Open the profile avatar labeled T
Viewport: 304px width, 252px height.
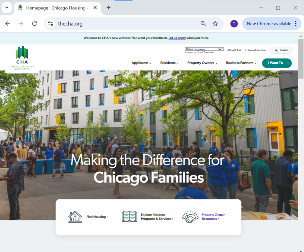tap(234, 24)
